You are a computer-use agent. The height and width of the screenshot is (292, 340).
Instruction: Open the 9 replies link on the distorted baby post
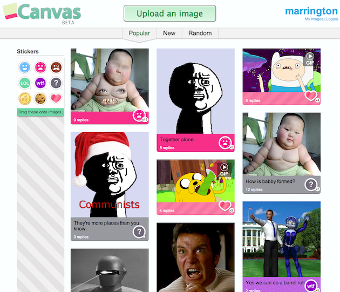click(x=81, y=120)
